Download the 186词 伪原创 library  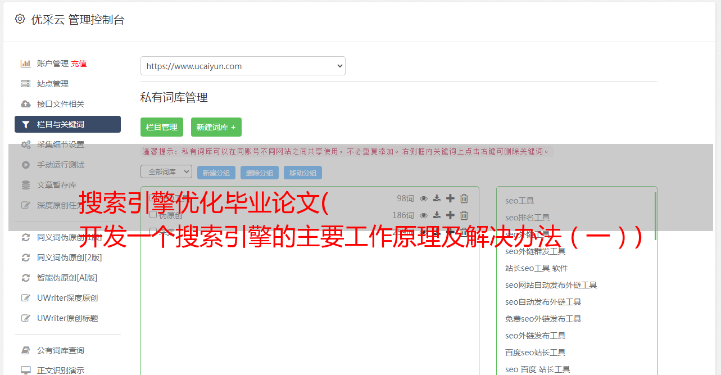pyautogui.click(x=437, y=215)
